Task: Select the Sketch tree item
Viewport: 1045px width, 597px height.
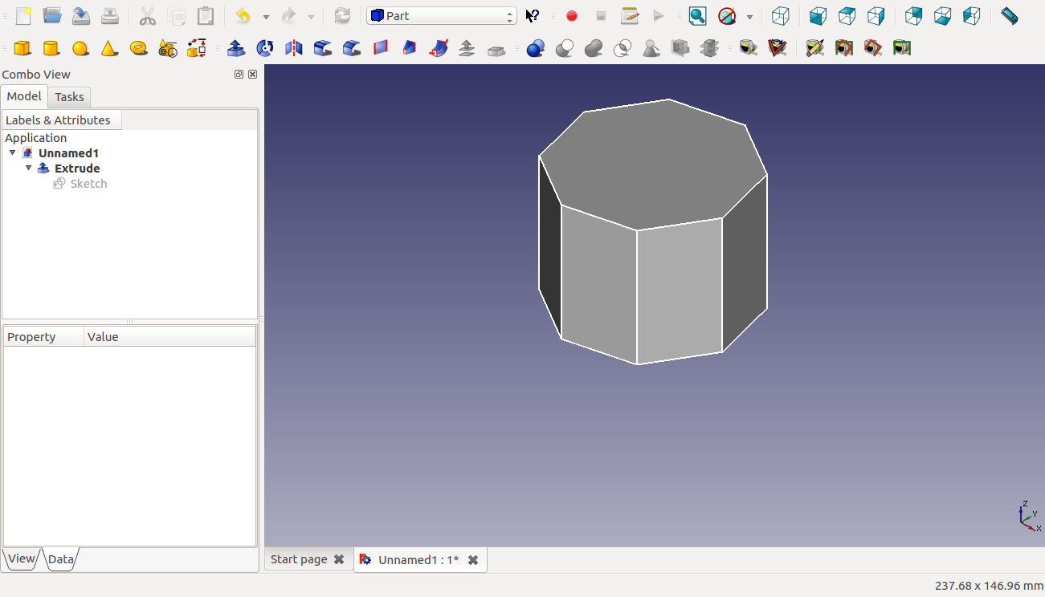Action: [88, 183]
